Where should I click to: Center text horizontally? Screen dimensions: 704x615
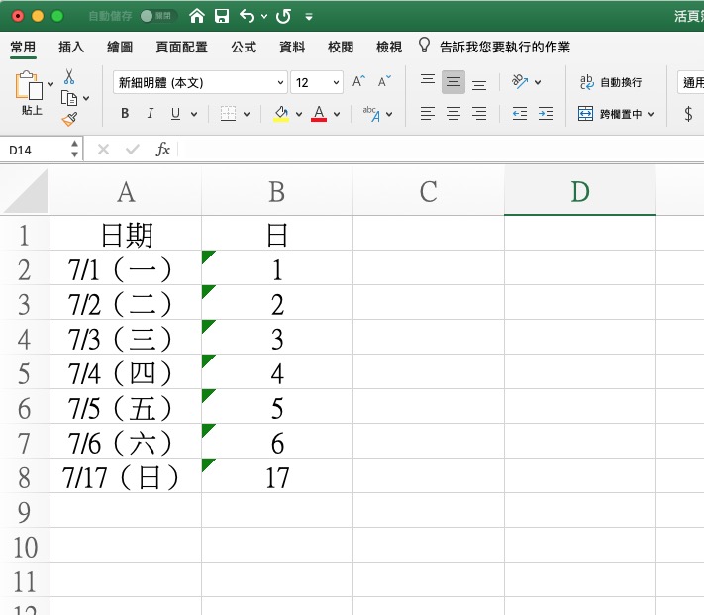tap(453, 114)
